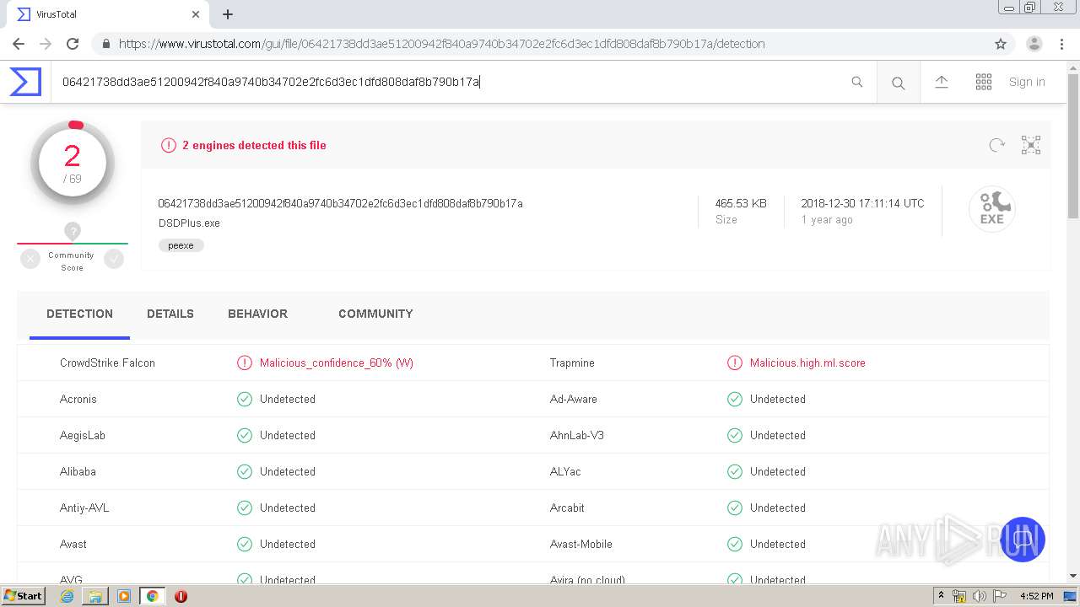The image size is (1080, 607).
Task: Click the magnifier inside the search field
Action: coord(857,82)
